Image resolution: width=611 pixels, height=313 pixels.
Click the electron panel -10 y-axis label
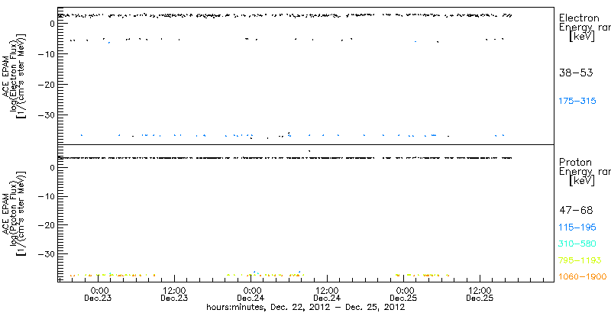point(46,54)
